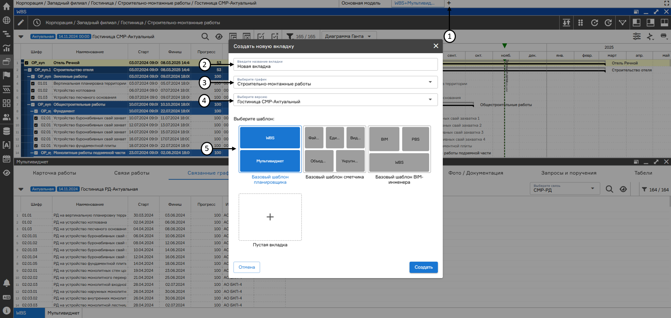This screenshot has height=318, width=671.
Task: Open the flag icon in left sidebar
Action: [x=6, y=75]
